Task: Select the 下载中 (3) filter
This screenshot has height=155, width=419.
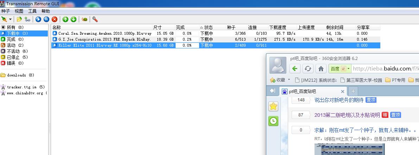Action: click(24, 33)
